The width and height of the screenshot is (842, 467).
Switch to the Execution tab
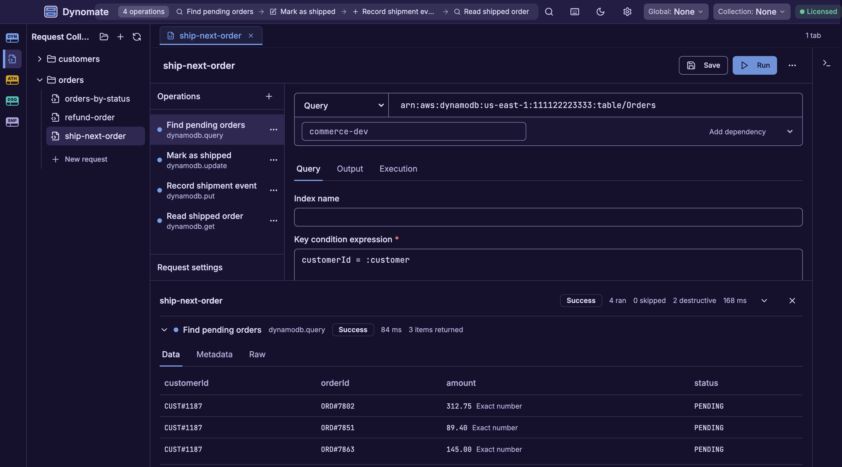[398, 169]
